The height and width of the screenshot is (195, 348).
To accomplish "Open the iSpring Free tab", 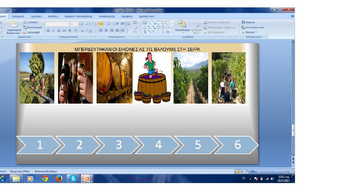I will click(x=147, y=16).
